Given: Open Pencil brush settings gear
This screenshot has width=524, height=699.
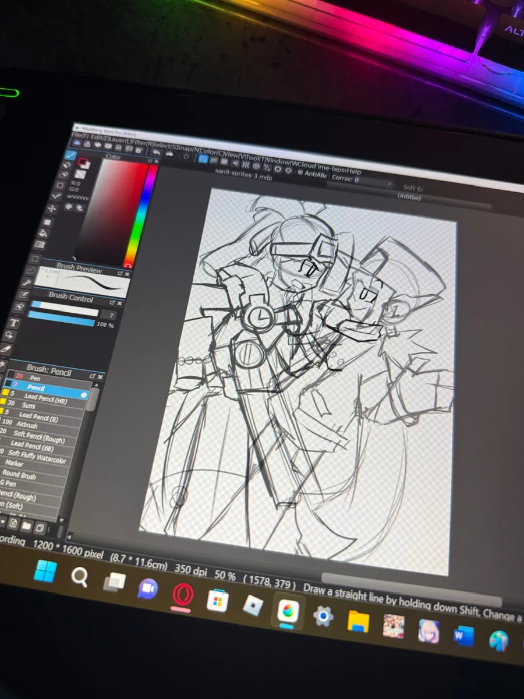Looking at the screenshot, I should pos(84,395).
